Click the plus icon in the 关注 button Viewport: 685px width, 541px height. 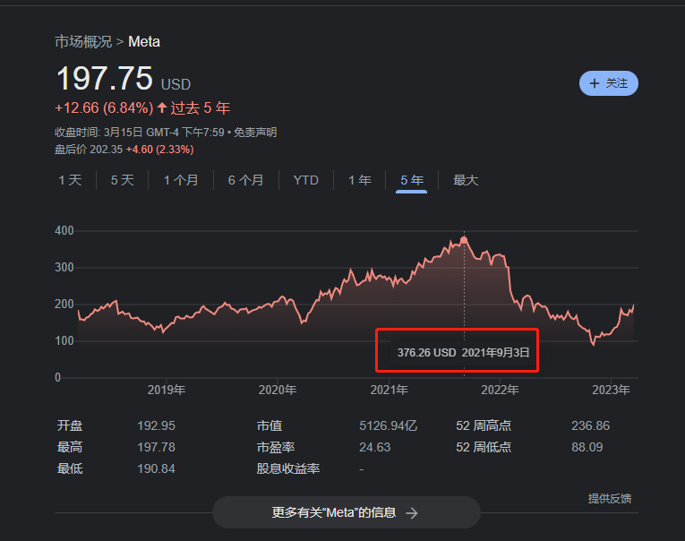point(595,83)
